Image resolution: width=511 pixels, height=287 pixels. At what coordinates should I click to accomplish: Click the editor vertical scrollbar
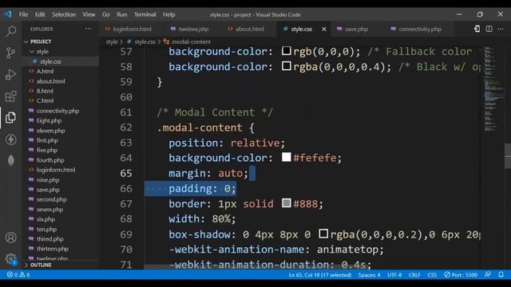click(x=508, y=156)
